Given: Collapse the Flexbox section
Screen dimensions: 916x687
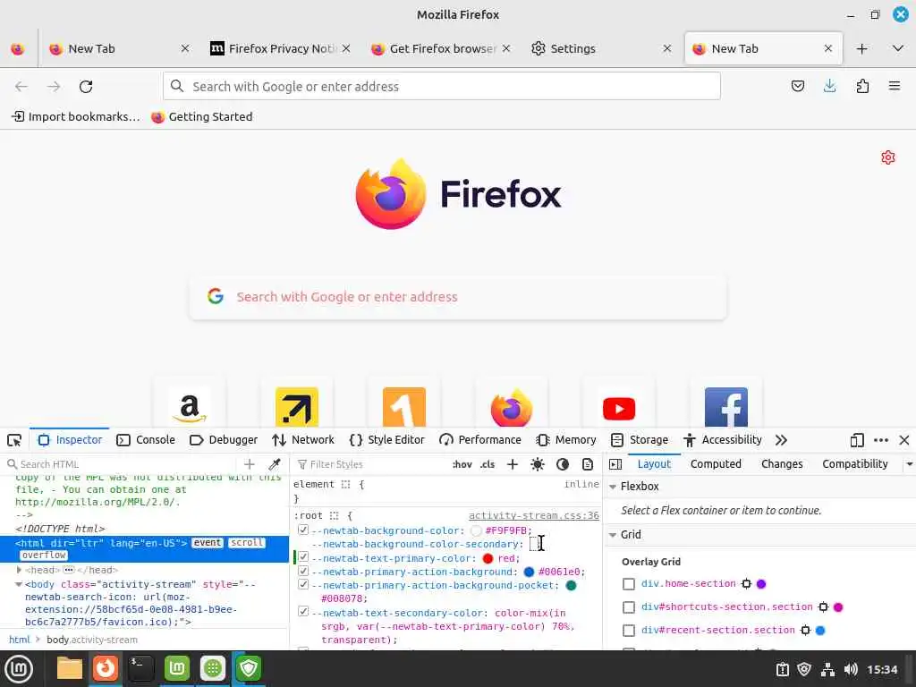Looking at the screenshot, I should tap(613, 487).
